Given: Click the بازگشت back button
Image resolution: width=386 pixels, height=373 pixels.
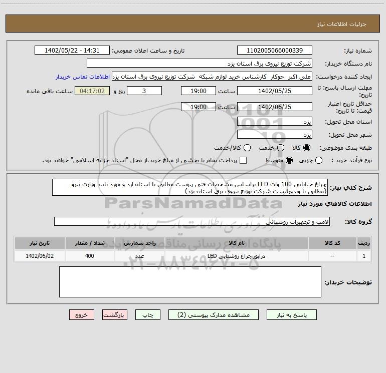Looking at the screenshot, I should point(115,315).
